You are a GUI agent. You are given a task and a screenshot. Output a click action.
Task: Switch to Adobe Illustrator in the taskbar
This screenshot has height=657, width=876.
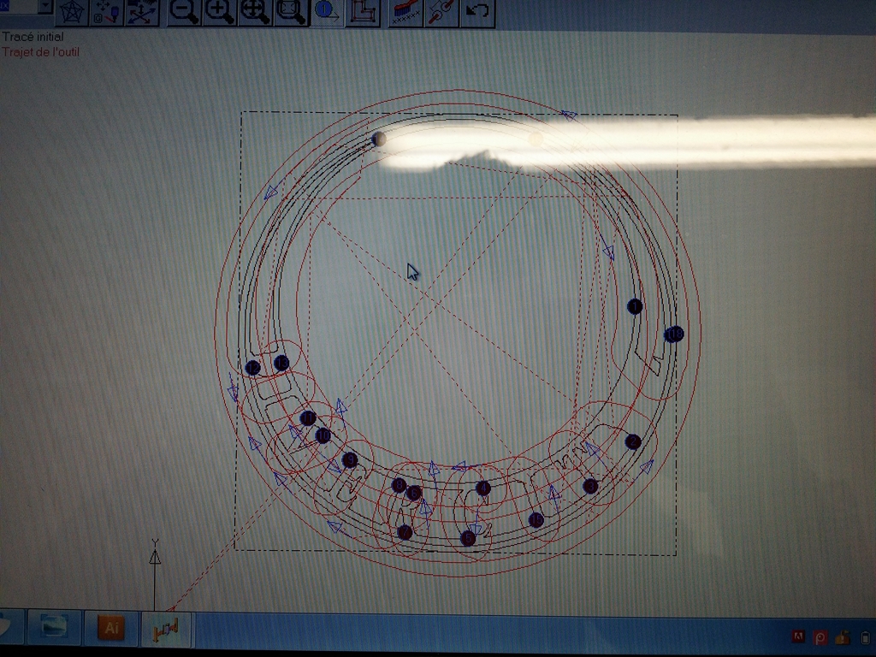click(110, 628)
